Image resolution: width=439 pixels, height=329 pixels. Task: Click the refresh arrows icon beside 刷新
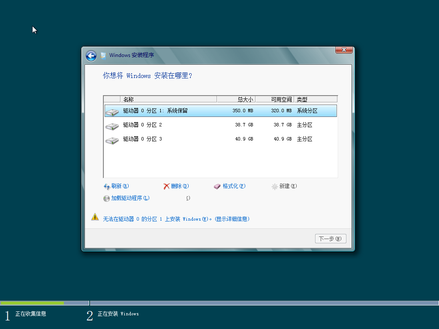click(x=107, y=186)
